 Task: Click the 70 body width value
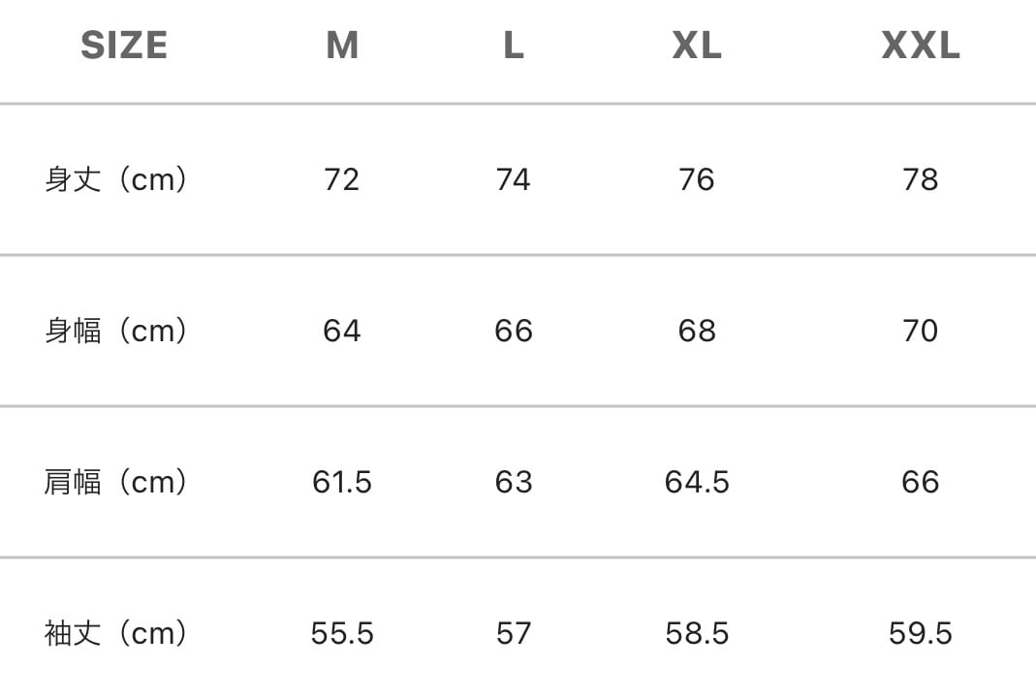point(921,331)
